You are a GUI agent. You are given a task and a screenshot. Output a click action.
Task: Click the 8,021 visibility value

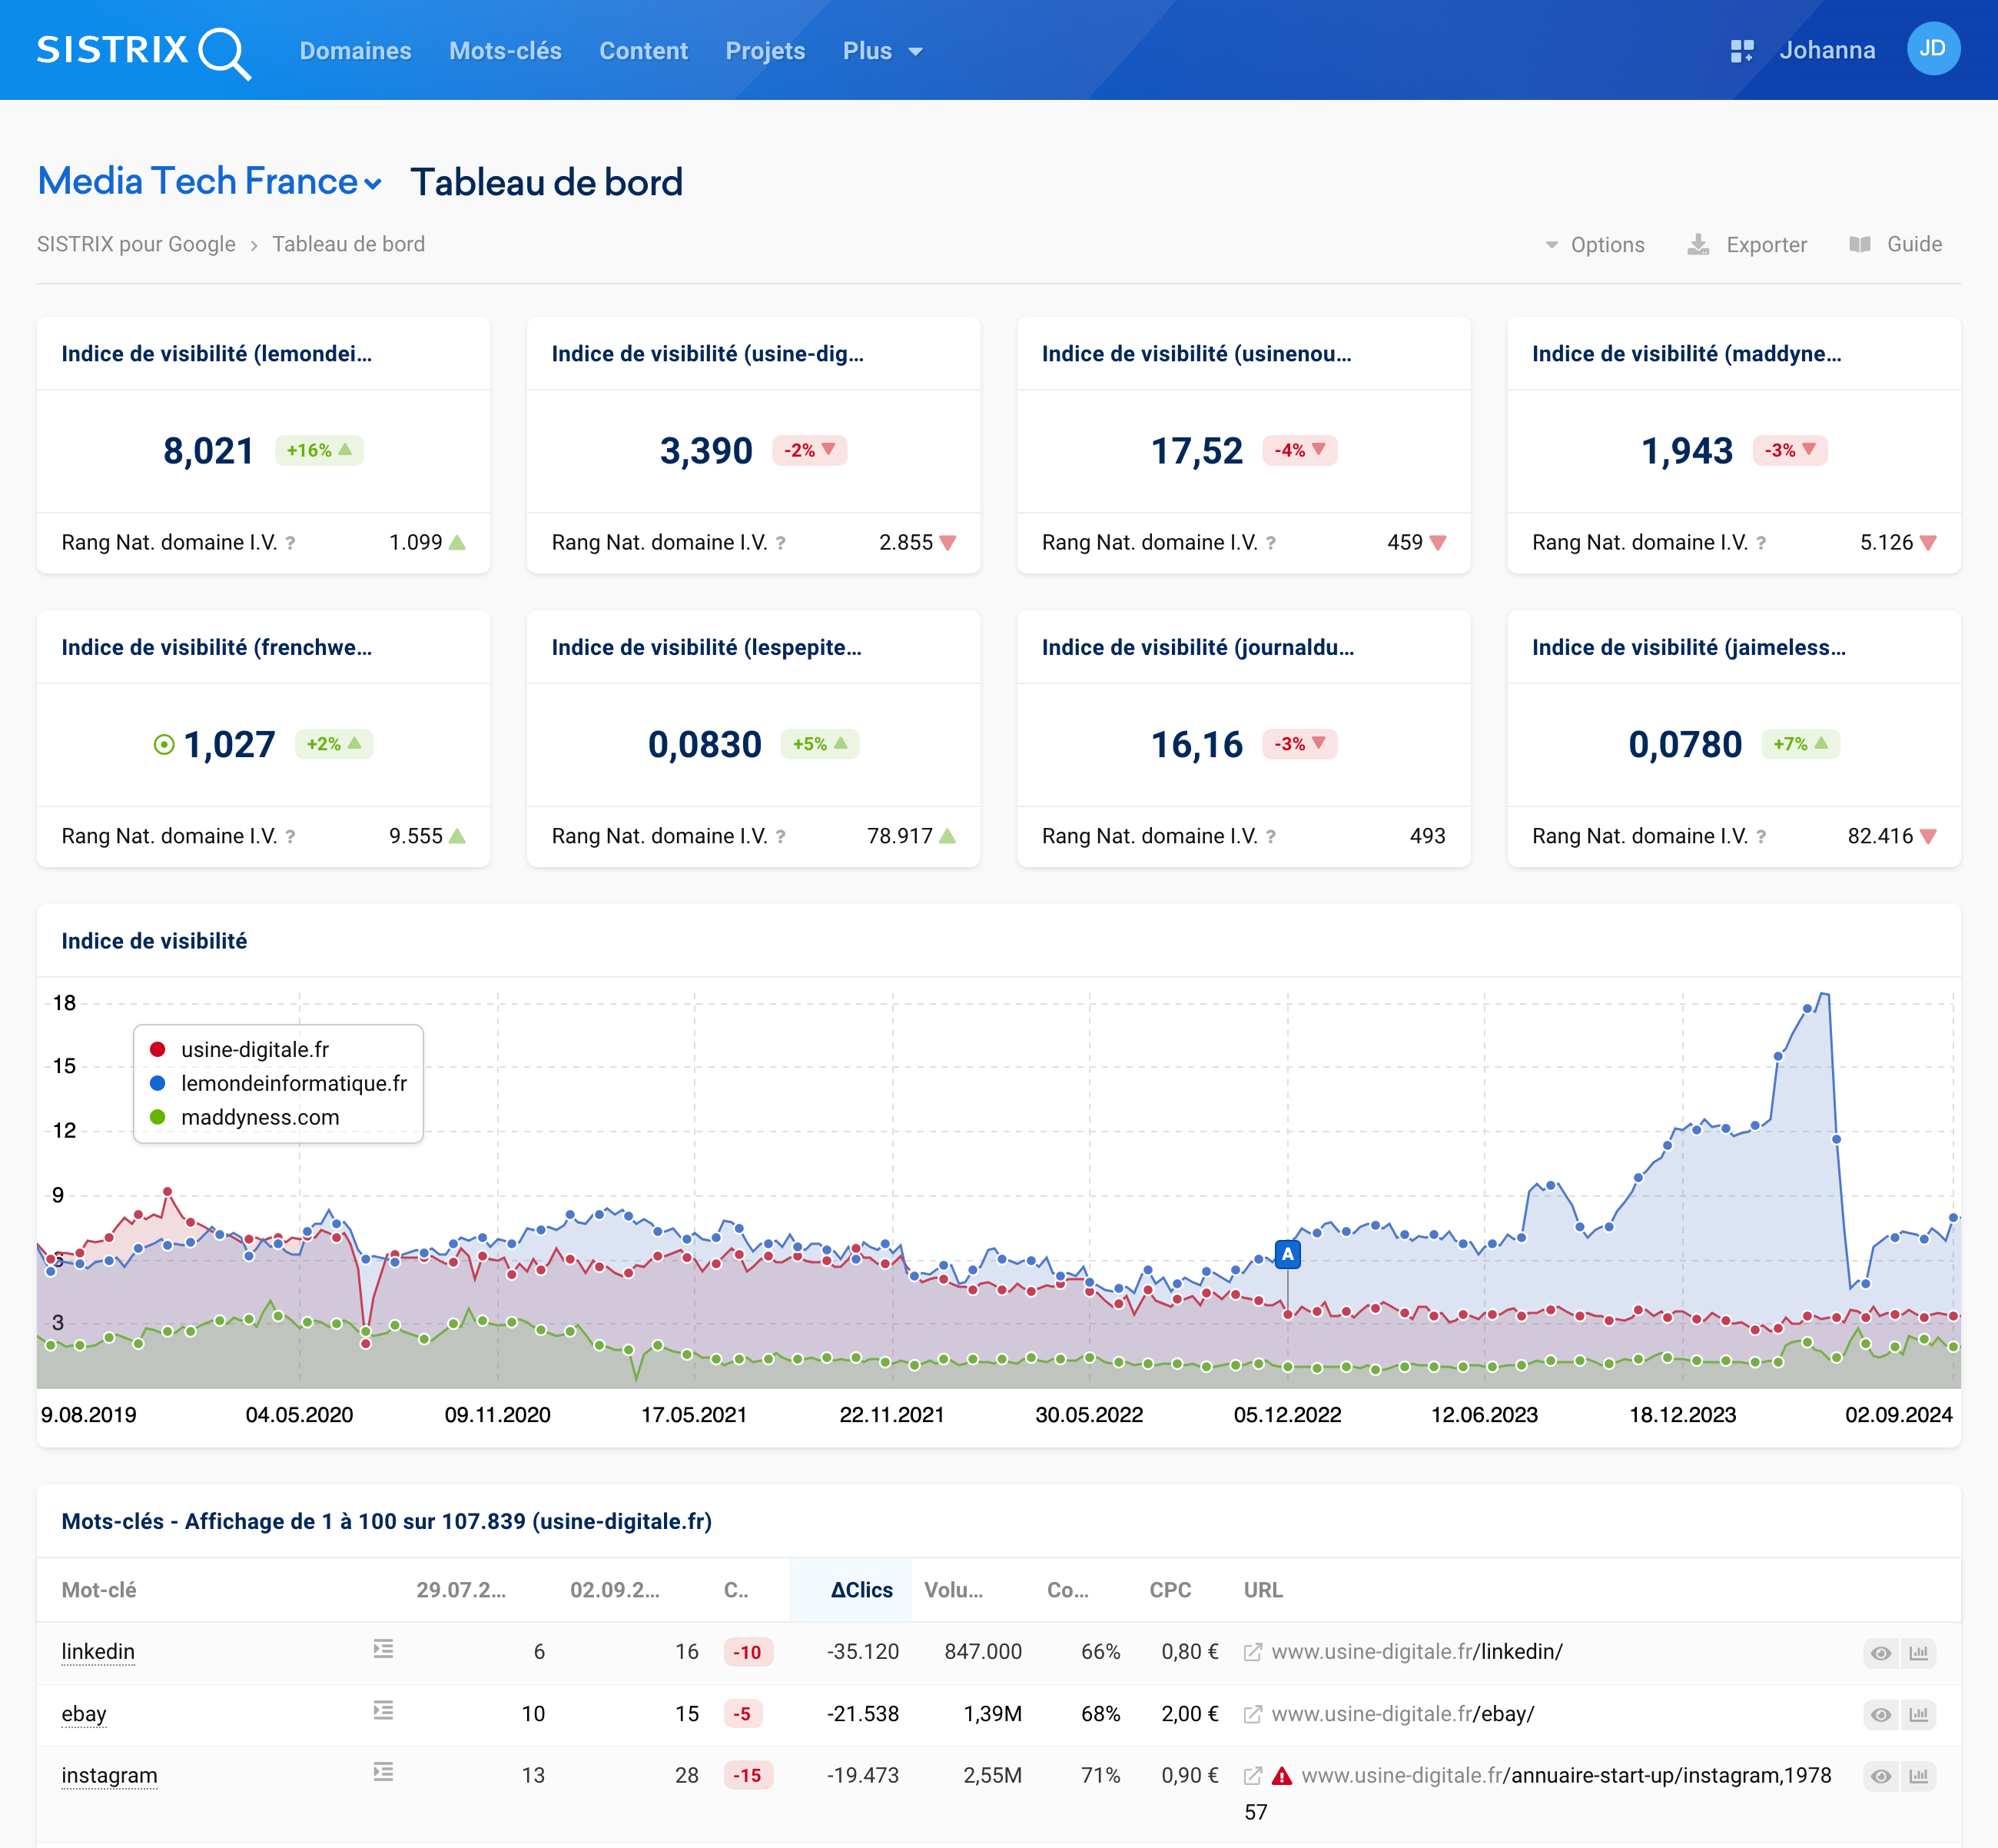point(209,451)
